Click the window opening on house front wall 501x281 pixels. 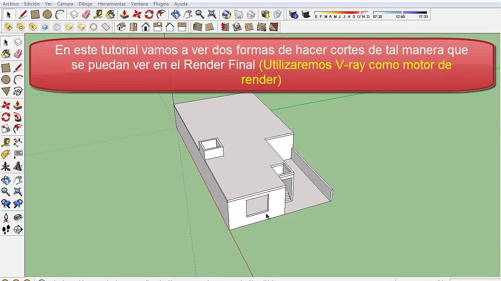pyautogui.click(x=257, y=206)
